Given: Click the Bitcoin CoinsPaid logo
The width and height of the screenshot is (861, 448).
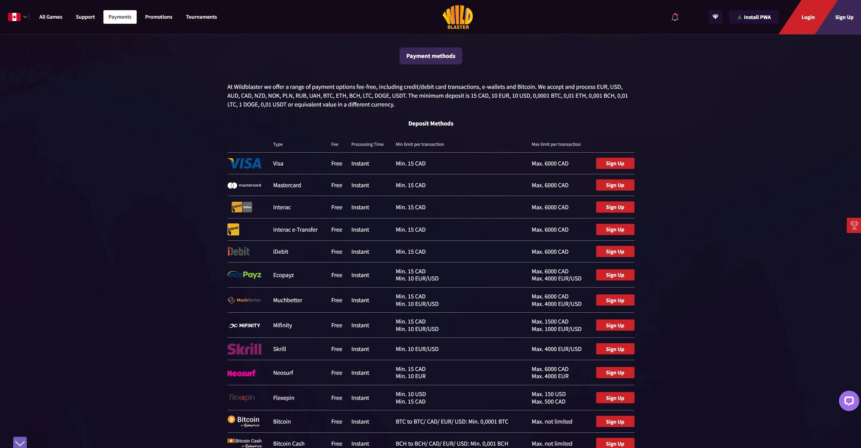Looking at the screenshot, I should 243,421.
